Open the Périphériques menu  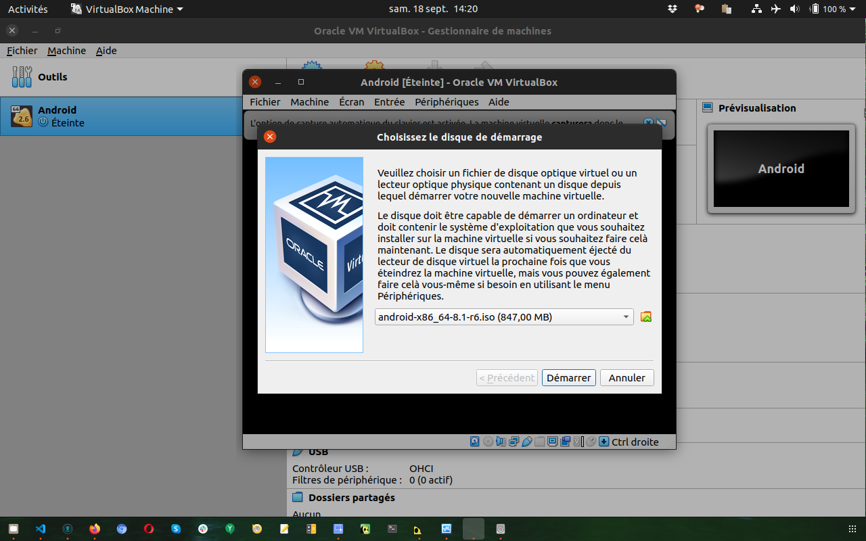pos(447,101)
